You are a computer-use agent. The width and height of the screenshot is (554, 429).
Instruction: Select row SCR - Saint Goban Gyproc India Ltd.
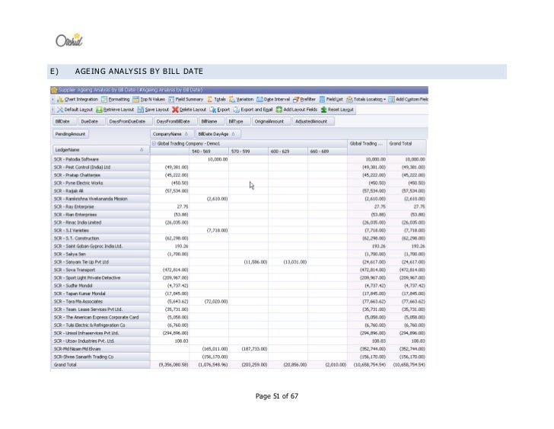click(100, 246)
